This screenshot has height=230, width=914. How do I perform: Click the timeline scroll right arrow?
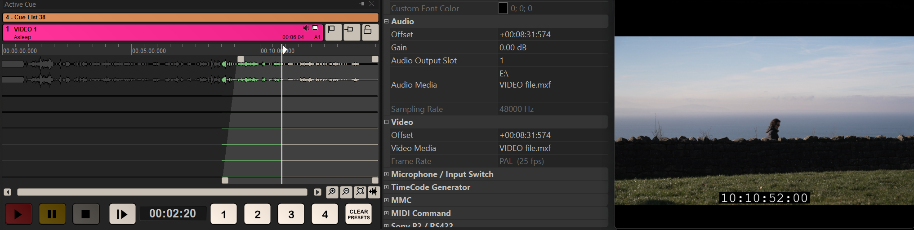[317, 192]
